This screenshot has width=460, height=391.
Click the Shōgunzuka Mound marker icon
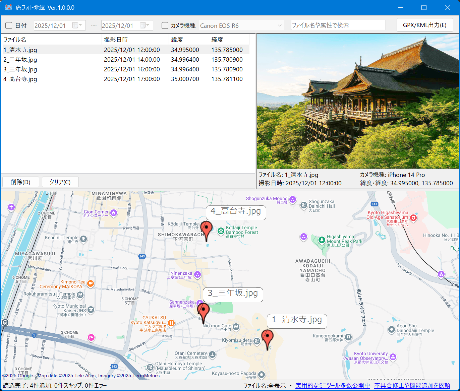coord(293,200)
